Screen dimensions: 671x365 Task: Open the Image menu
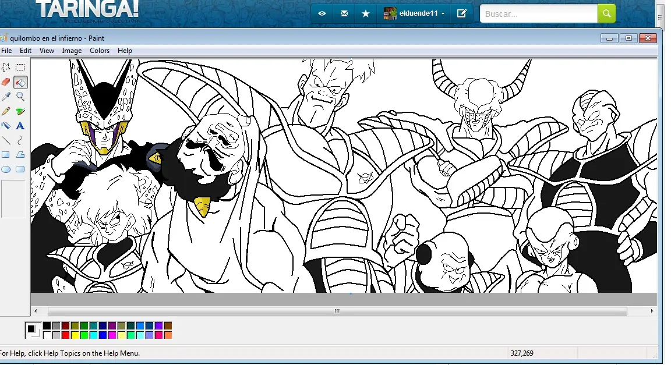point(72,51)
